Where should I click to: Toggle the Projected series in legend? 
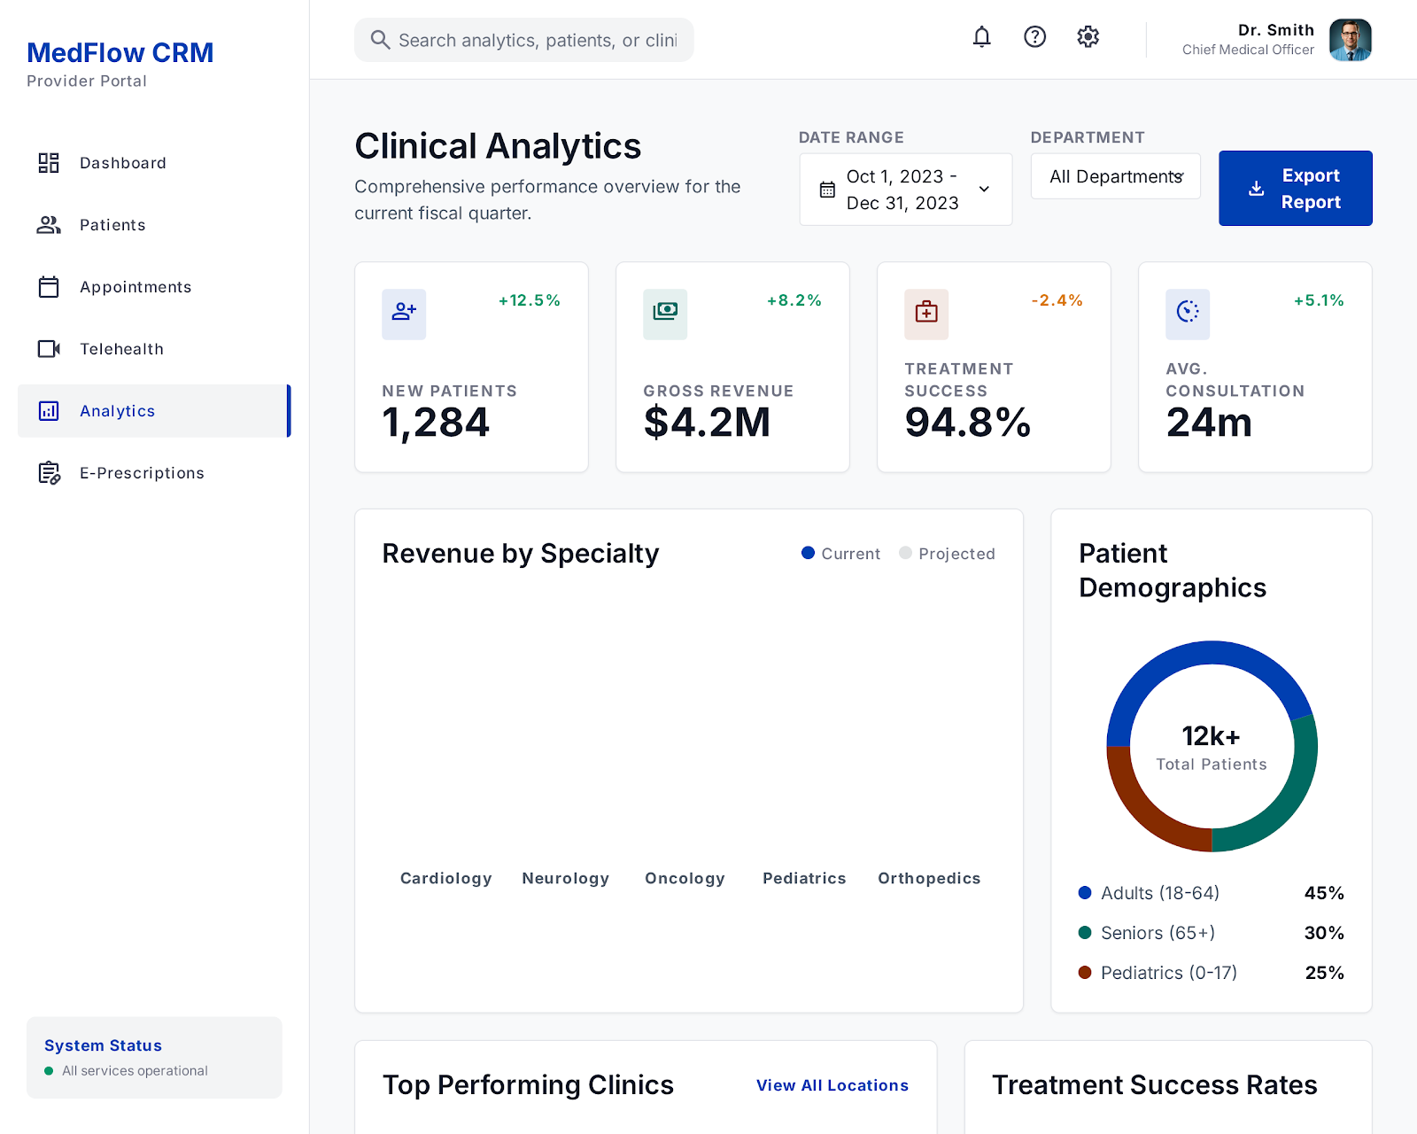coord(947,554)
